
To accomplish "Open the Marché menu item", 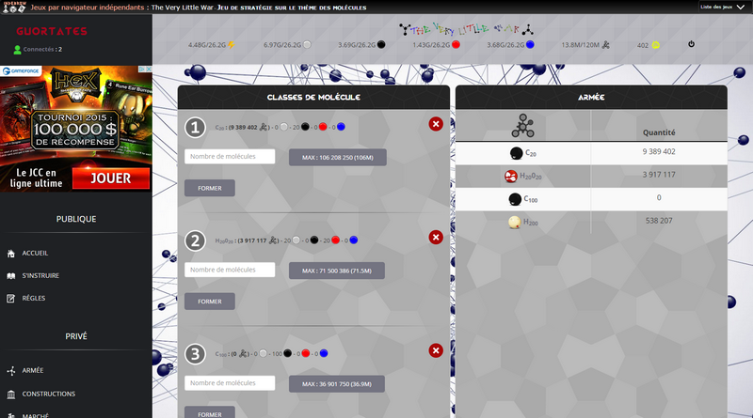I will click(x=35, y=415).
